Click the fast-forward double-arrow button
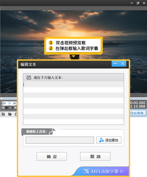Screen dimensions: 147x177 tap(15, 108)
